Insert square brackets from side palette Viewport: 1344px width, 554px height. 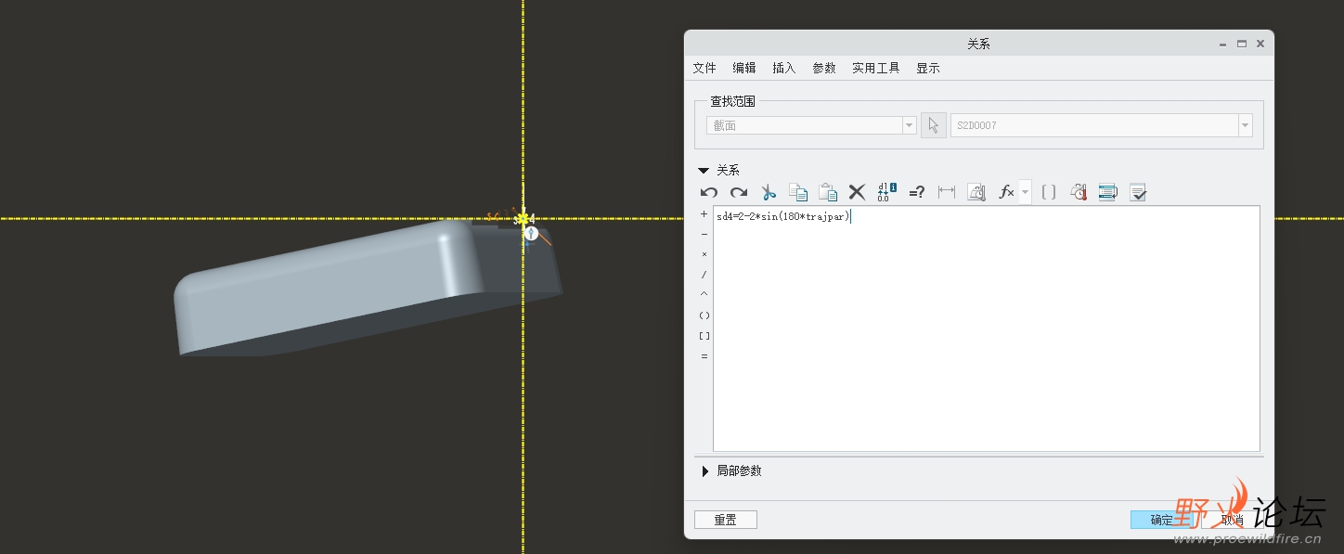(704, 336)
